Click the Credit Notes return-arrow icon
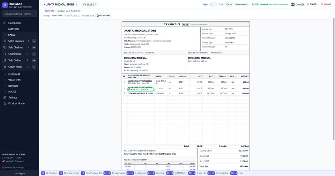335x176 pixels. pyautogui.click(x=5, y=67)
